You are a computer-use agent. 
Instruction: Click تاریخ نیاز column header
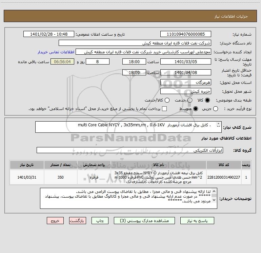pyautogui.click(x=27, y=165)
